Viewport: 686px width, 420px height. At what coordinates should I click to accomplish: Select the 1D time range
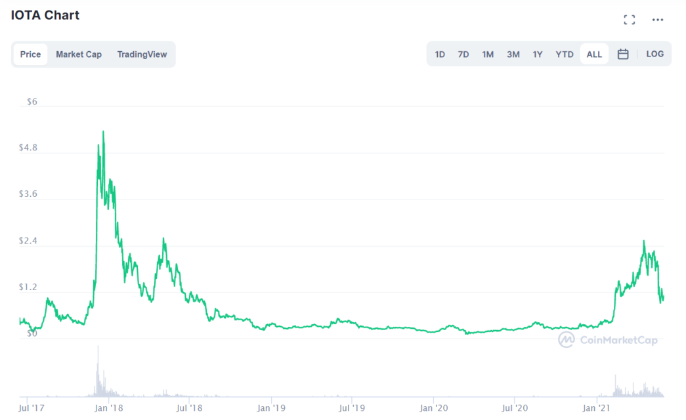(x=440, y=54)
